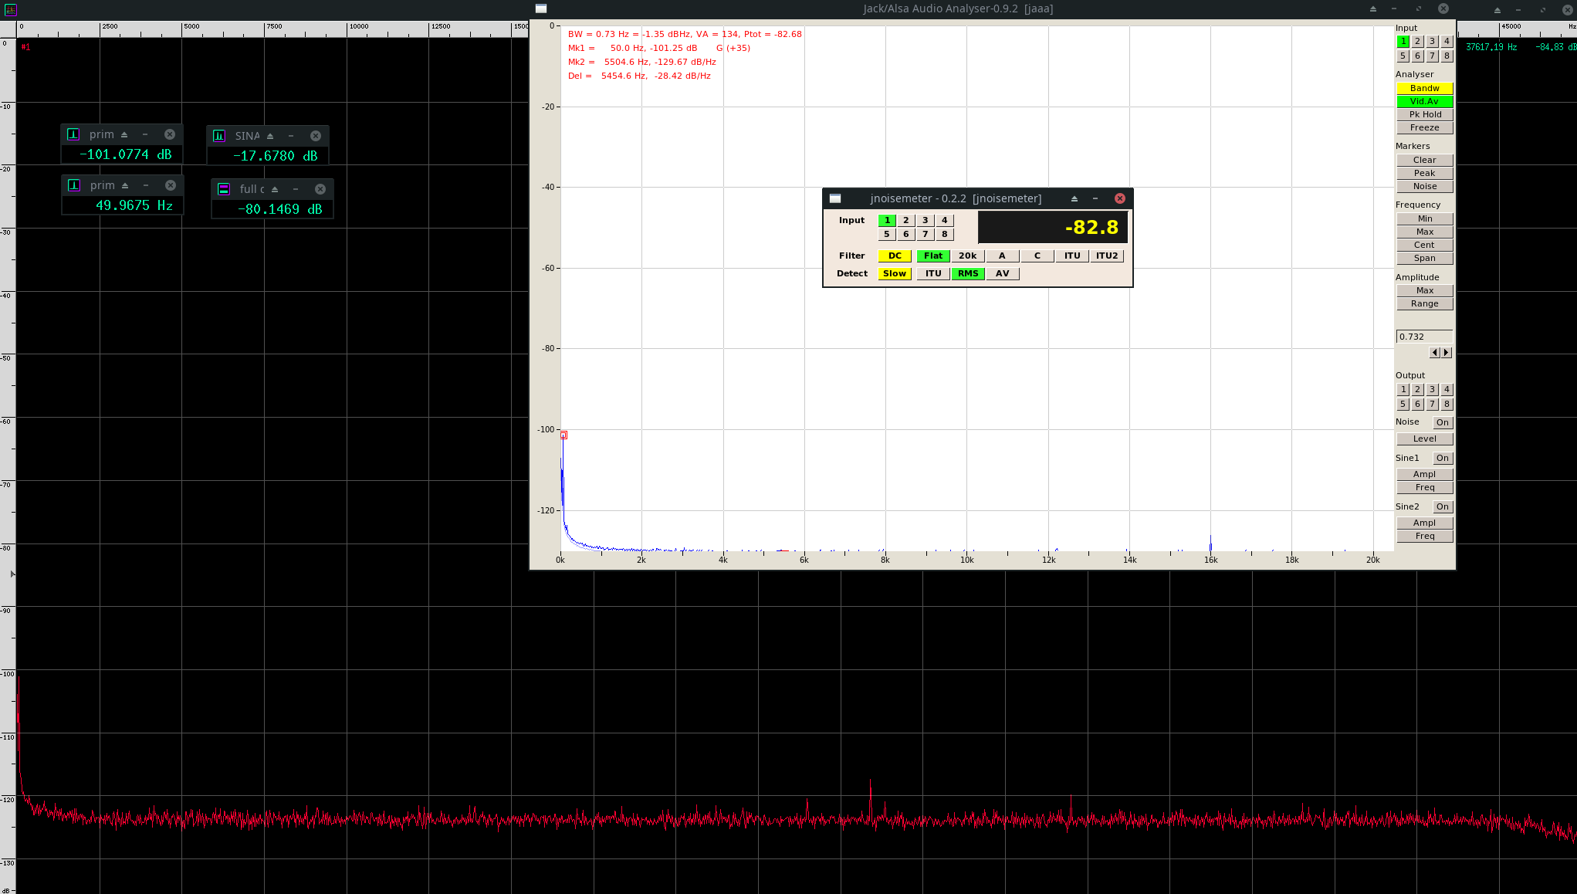The image size is (1577, 894).
Task: Shade the full c window
Action: pyautogui.click(x=275, y=189)
